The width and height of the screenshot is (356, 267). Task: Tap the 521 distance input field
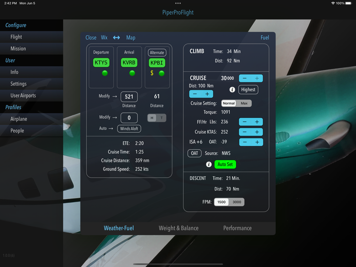tap(129, 97)
